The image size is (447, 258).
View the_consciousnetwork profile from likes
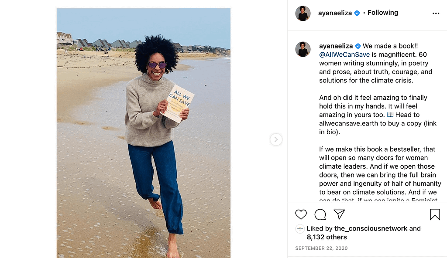(371, 229)
